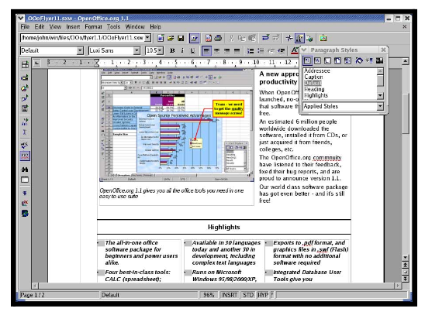The image size is (425, 312).
Task: Click the Undo arrow icon
Action: [x=265, y=38]
